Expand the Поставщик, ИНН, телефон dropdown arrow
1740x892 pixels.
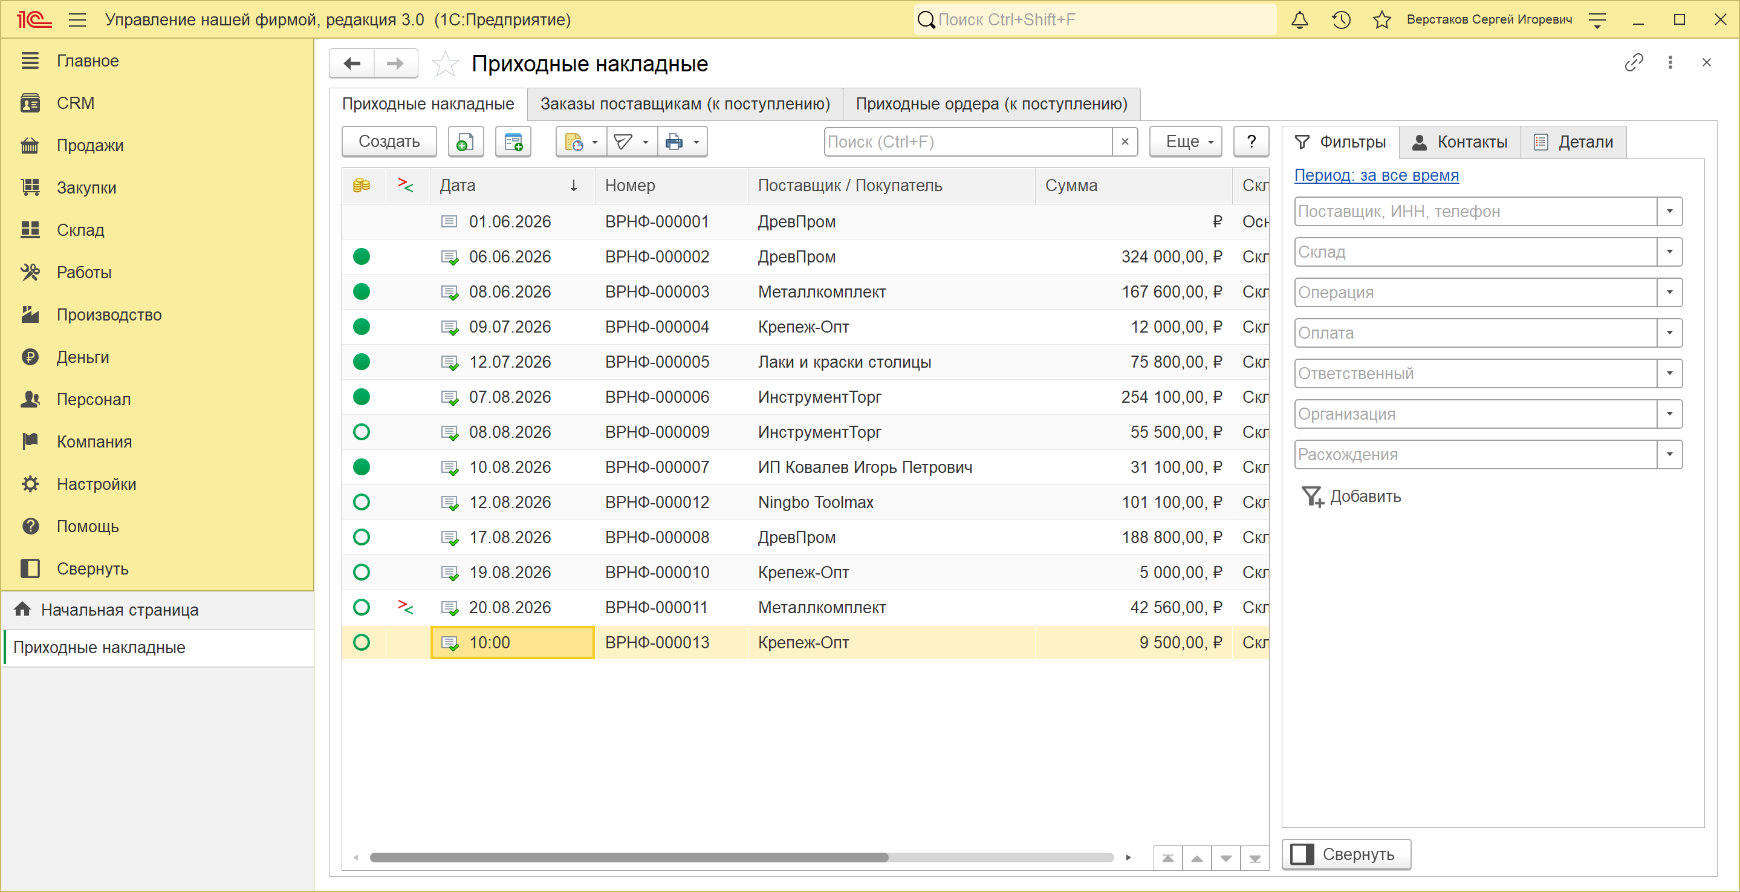[1670, 212]
